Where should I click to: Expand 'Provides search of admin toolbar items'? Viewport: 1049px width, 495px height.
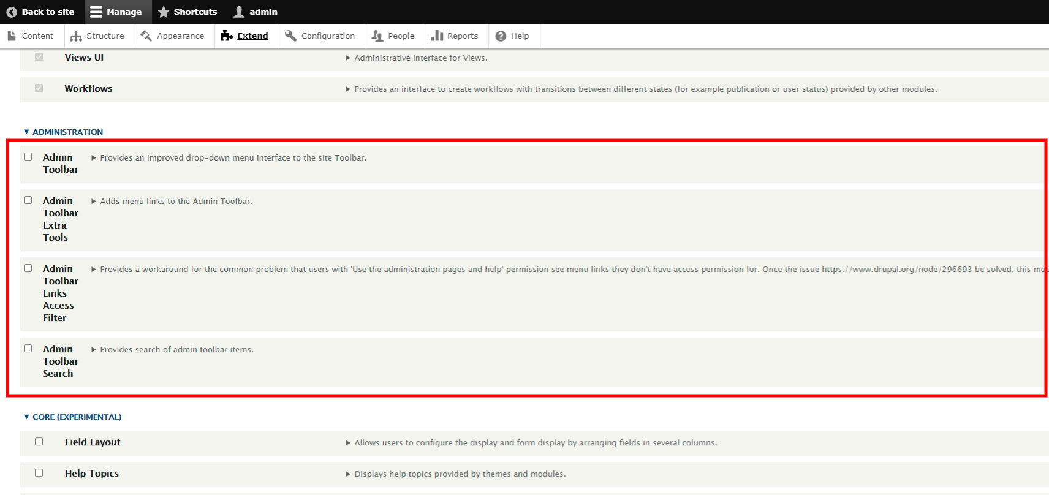(173, 350)
